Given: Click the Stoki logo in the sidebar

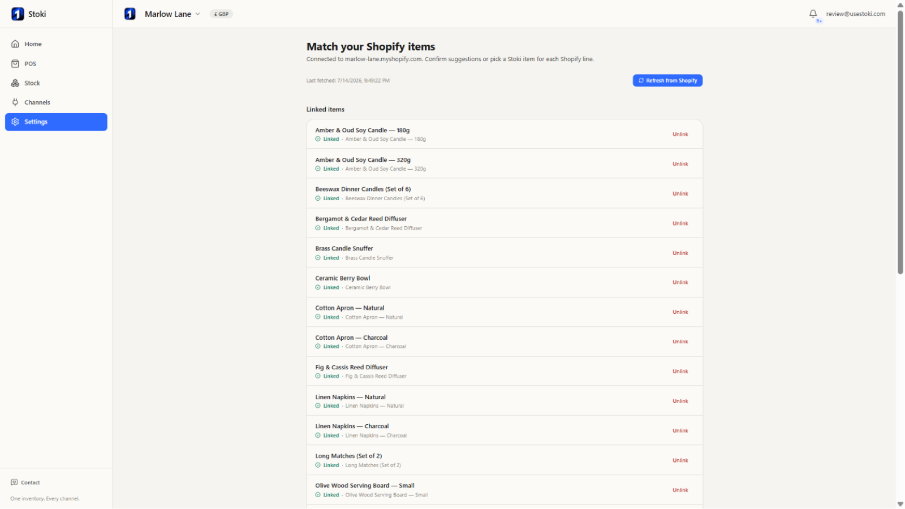Looking at the screenshot, I should [x=18, y=14].
